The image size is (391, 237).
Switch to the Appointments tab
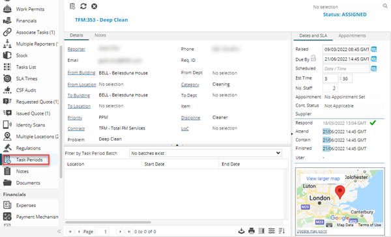[x=352, y=35]
